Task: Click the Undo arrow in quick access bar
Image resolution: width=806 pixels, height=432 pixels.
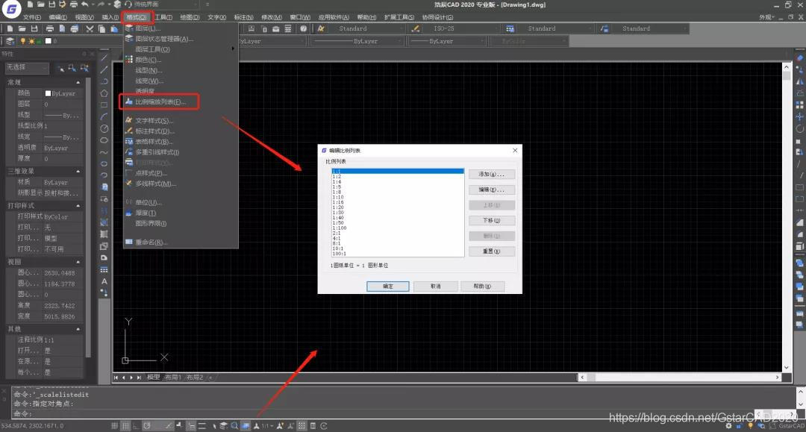Action: [85, 4]
